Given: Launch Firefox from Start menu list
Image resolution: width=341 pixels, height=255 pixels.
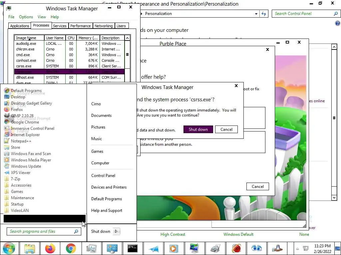Looking at the screenshot, I should click(x=13, y=110).
